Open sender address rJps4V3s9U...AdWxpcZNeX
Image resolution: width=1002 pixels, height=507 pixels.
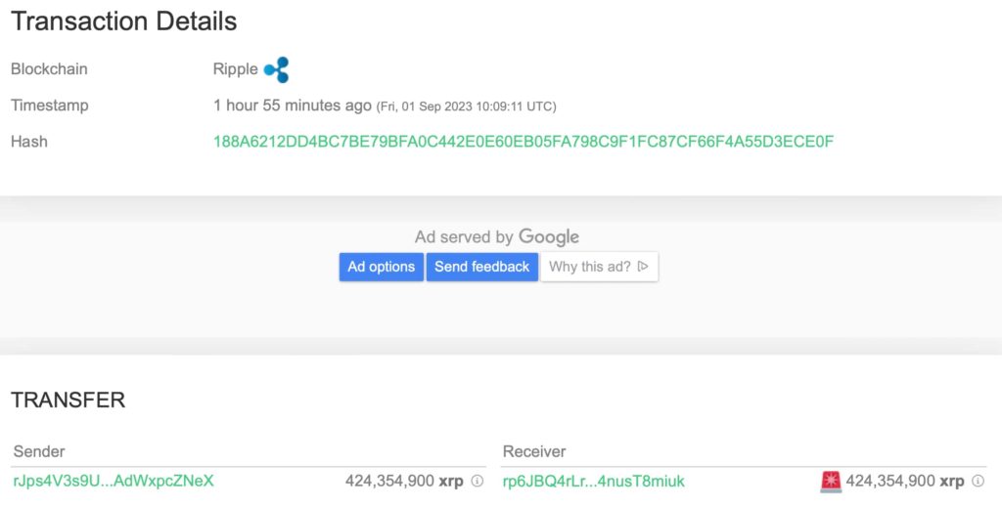coord(114,481)
